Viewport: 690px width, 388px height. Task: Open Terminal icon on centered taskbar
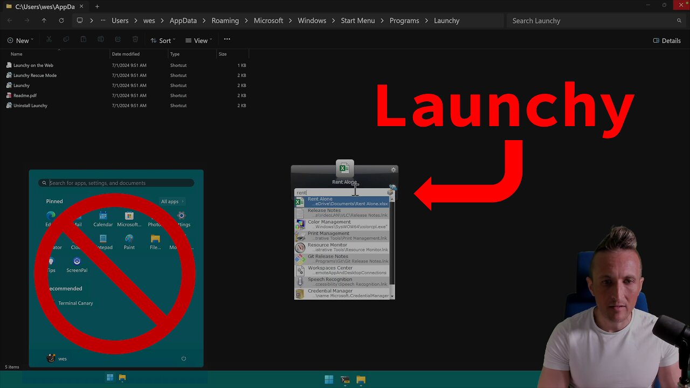tap(345, 379)
